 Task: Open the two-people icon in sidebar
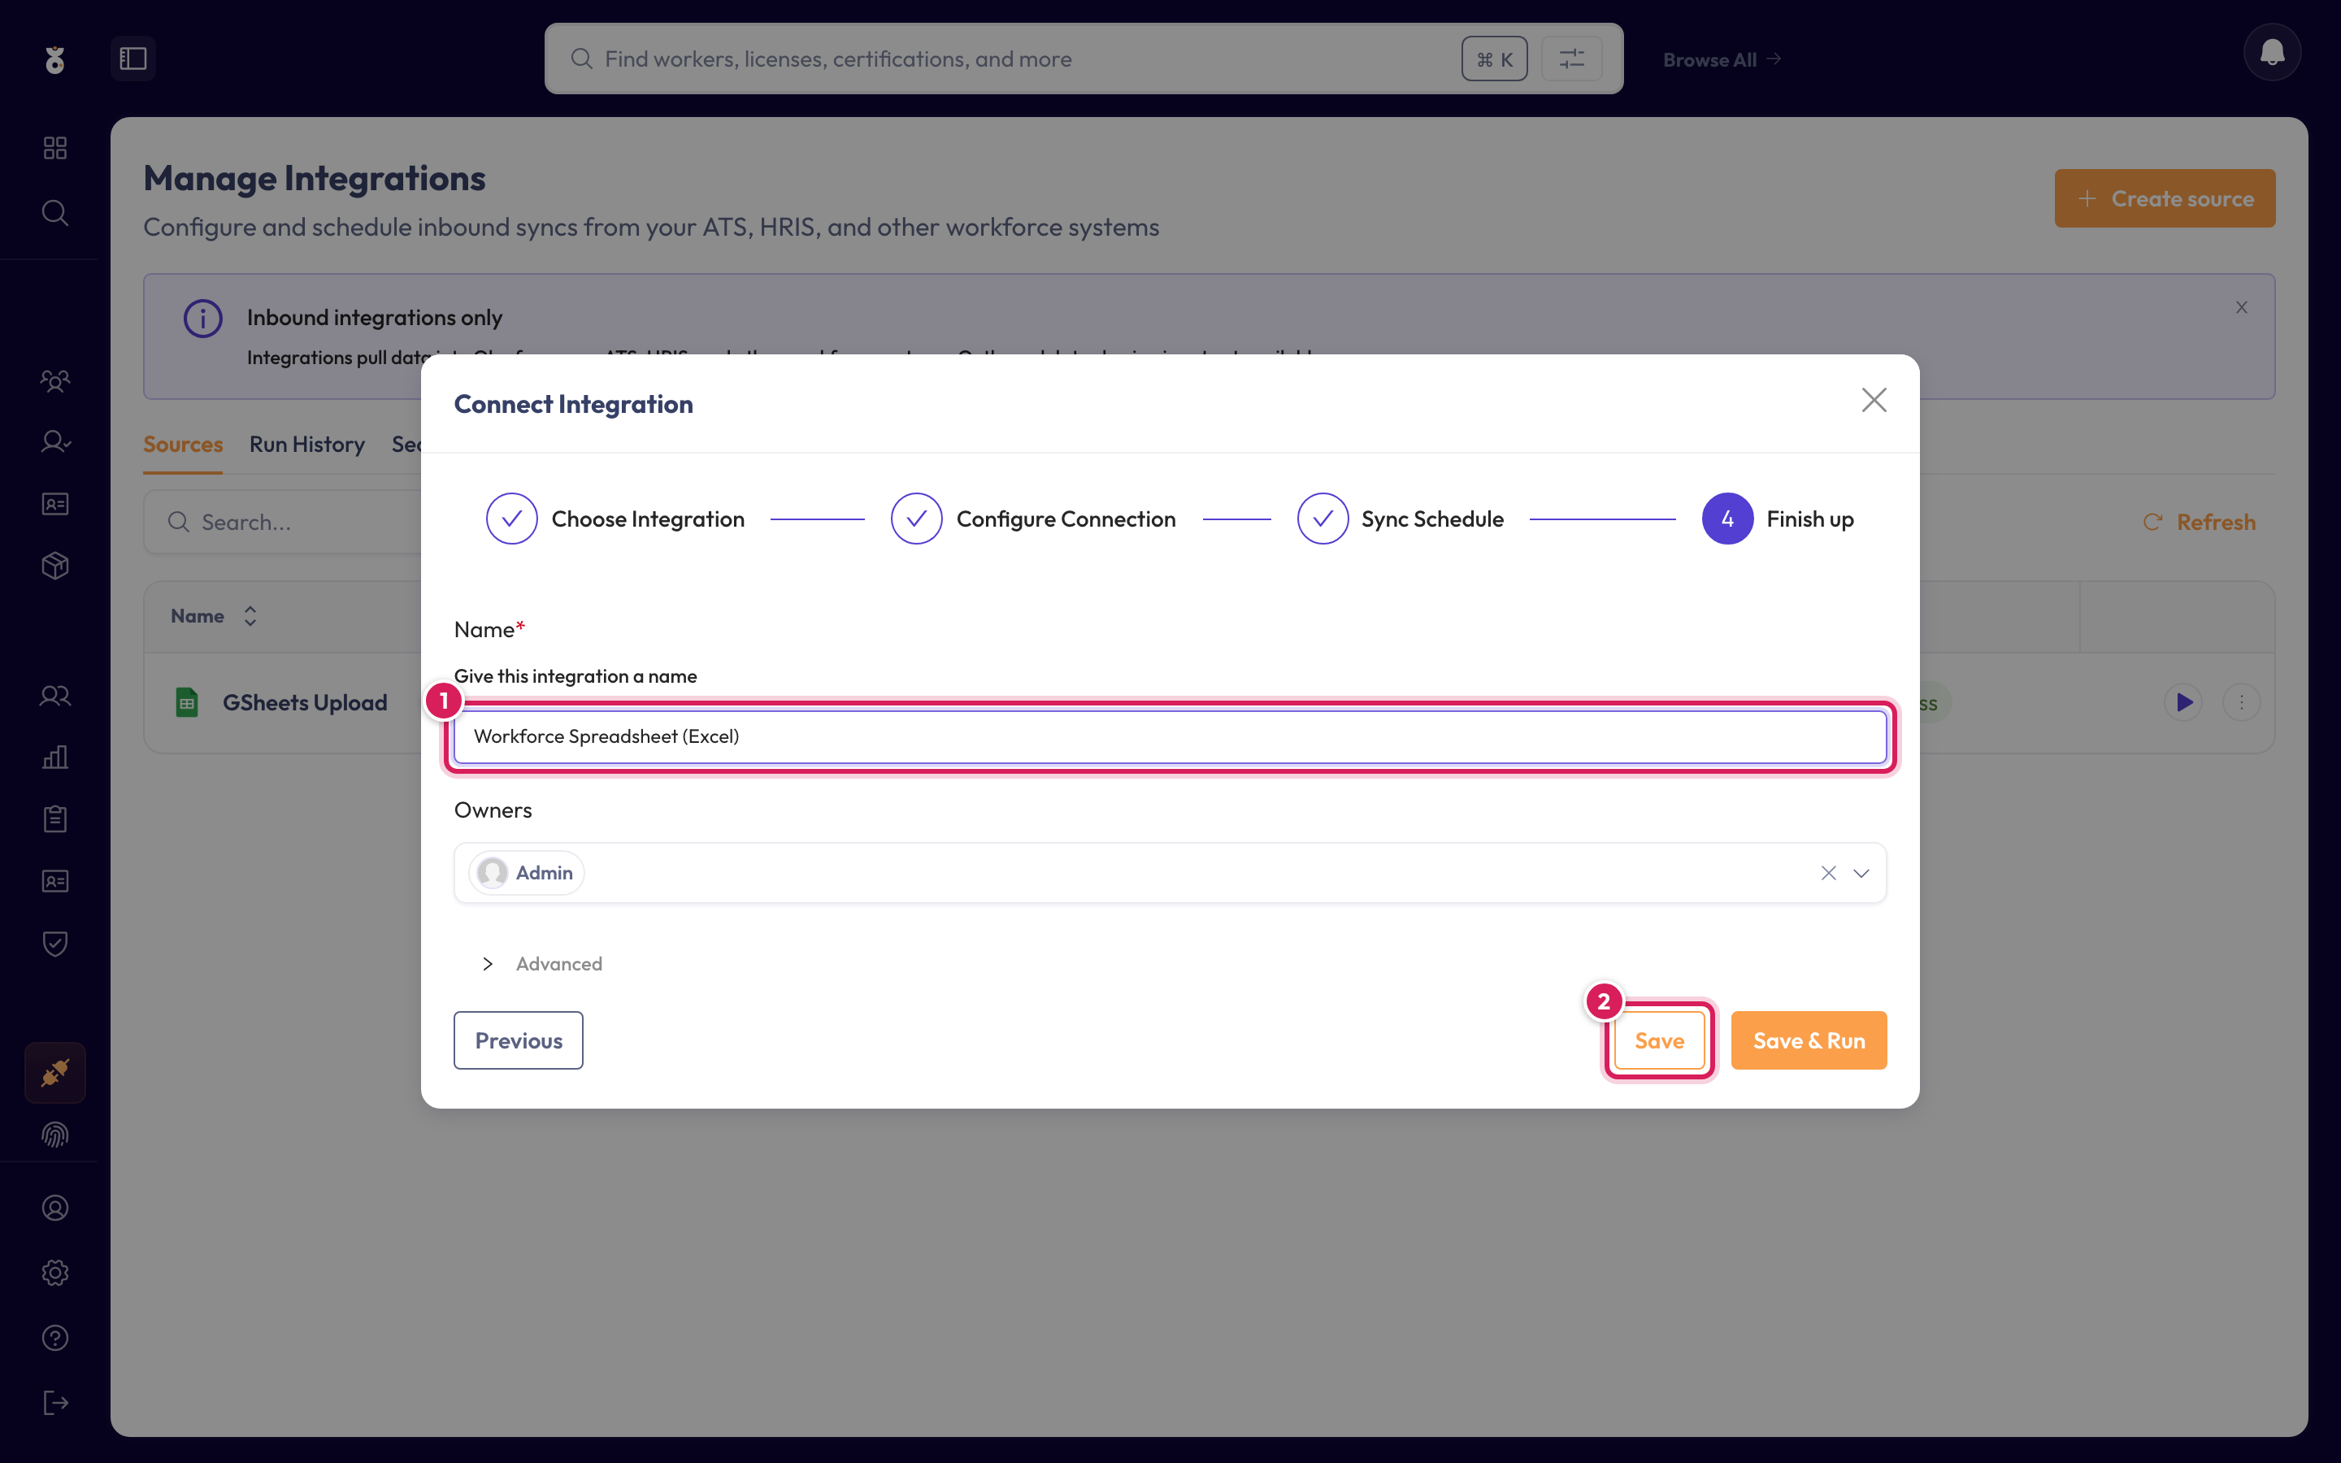point(55,696)
